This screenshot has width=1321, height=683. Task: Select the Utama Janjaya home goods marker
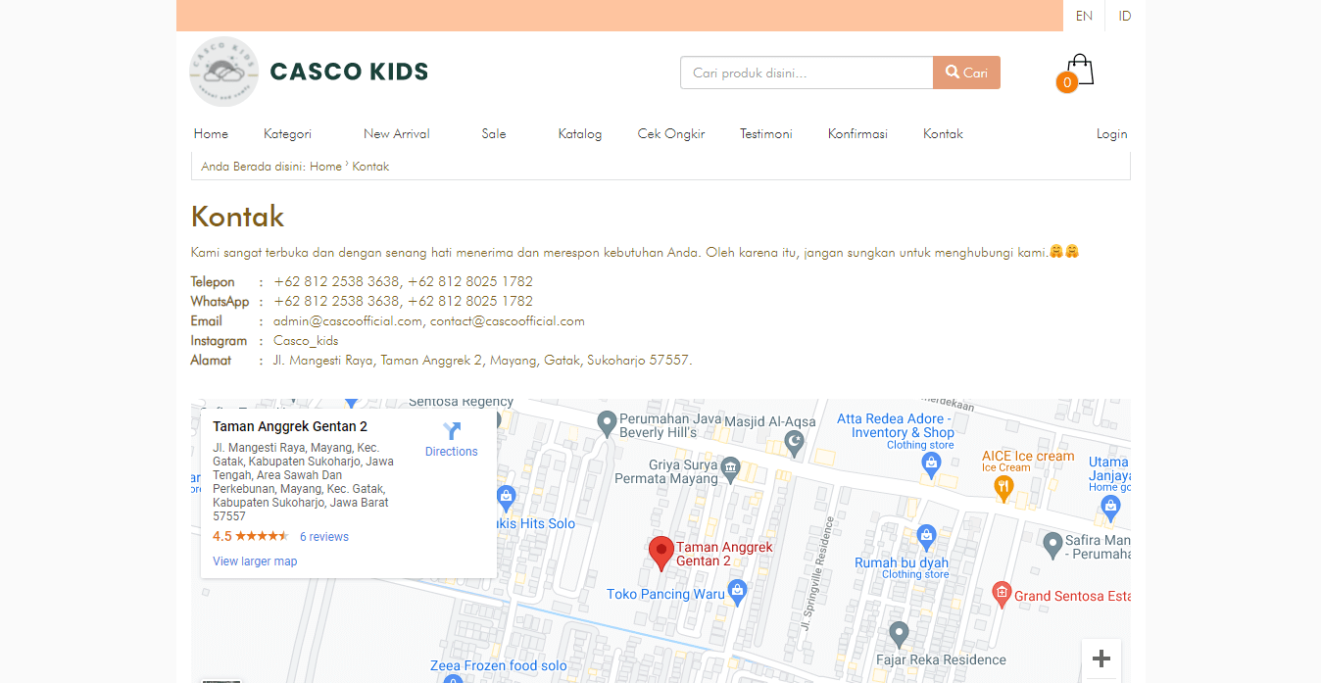click(1110, 506)
